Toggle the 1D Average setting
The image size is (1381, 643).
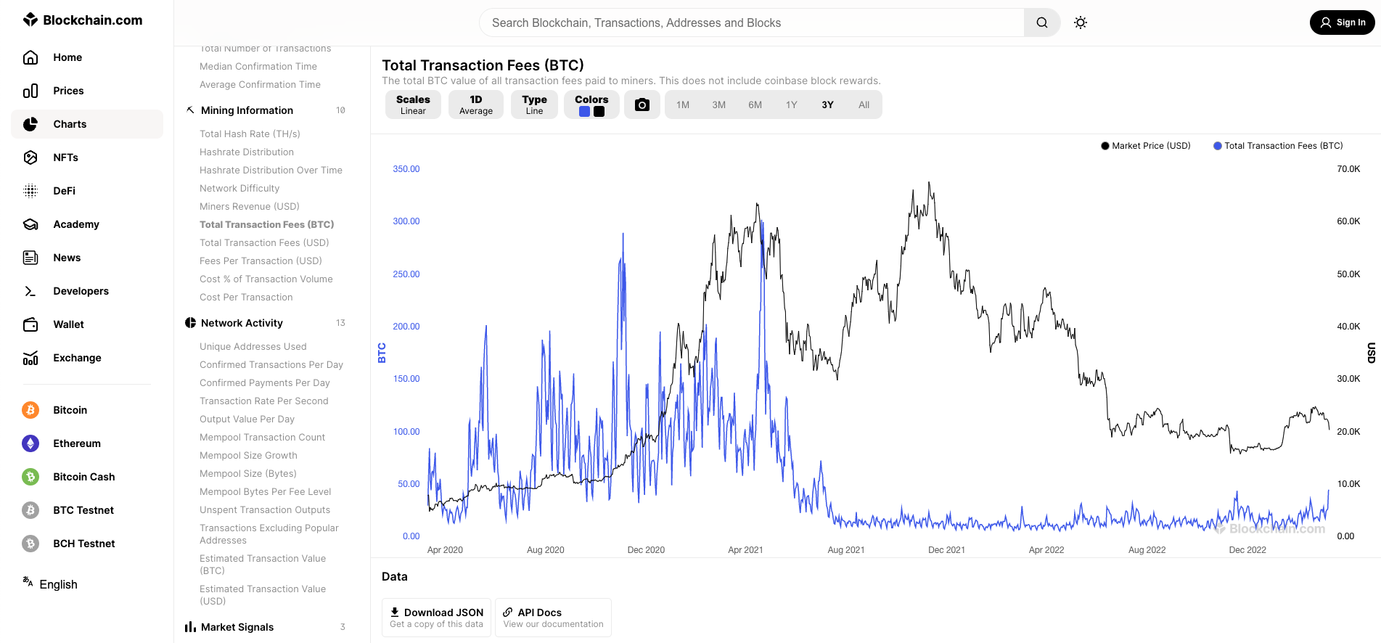476,105
